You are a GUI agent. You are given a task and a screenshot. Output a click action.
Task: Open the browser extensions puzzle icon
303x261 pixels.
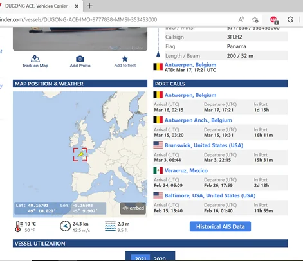point(290,20)
